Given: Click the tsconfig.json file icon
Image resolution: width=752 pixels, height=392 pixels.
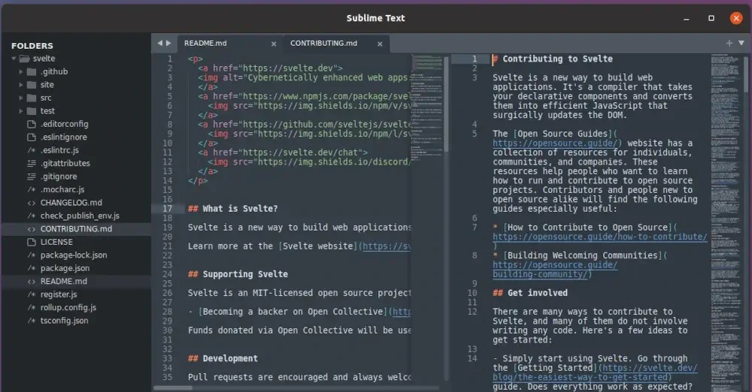Looking at the screenshot, I should 32,321.
